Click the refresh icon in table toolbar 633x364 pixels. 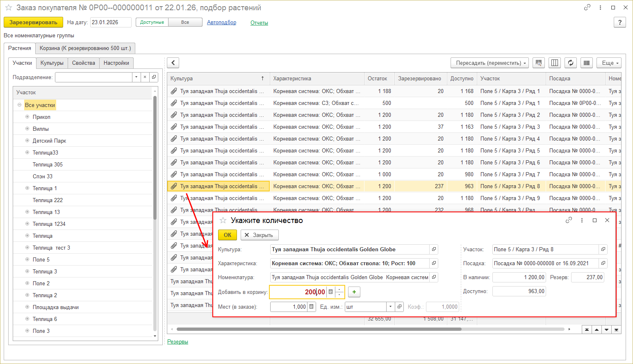point(571,63)
